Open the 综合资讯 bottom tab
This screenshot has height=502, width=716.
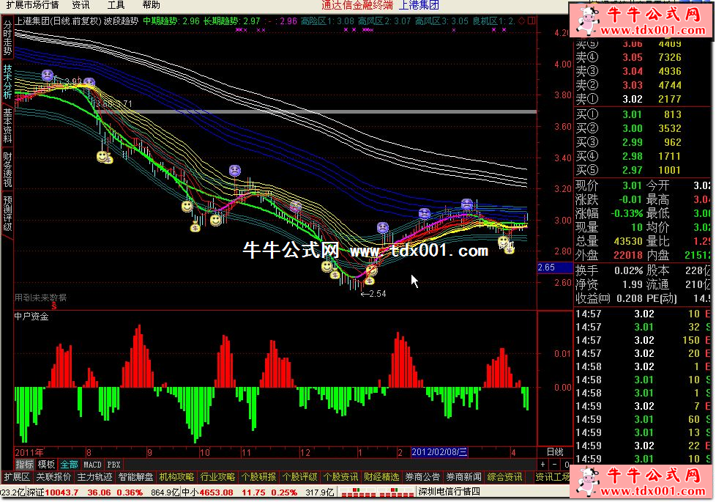click(x=504, y=477)
